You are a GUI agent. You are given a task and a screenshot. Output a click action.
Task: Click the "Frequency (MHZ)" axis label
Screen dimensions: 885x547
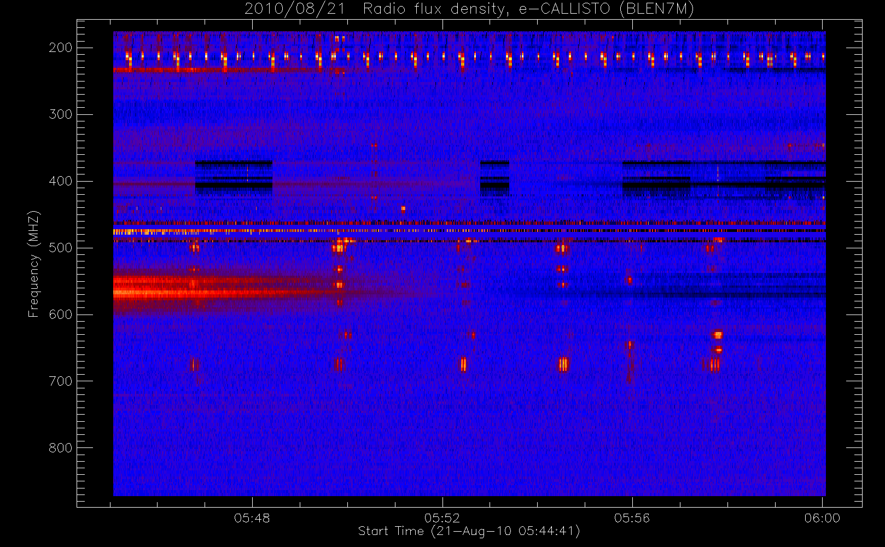(x=34, y=264)
